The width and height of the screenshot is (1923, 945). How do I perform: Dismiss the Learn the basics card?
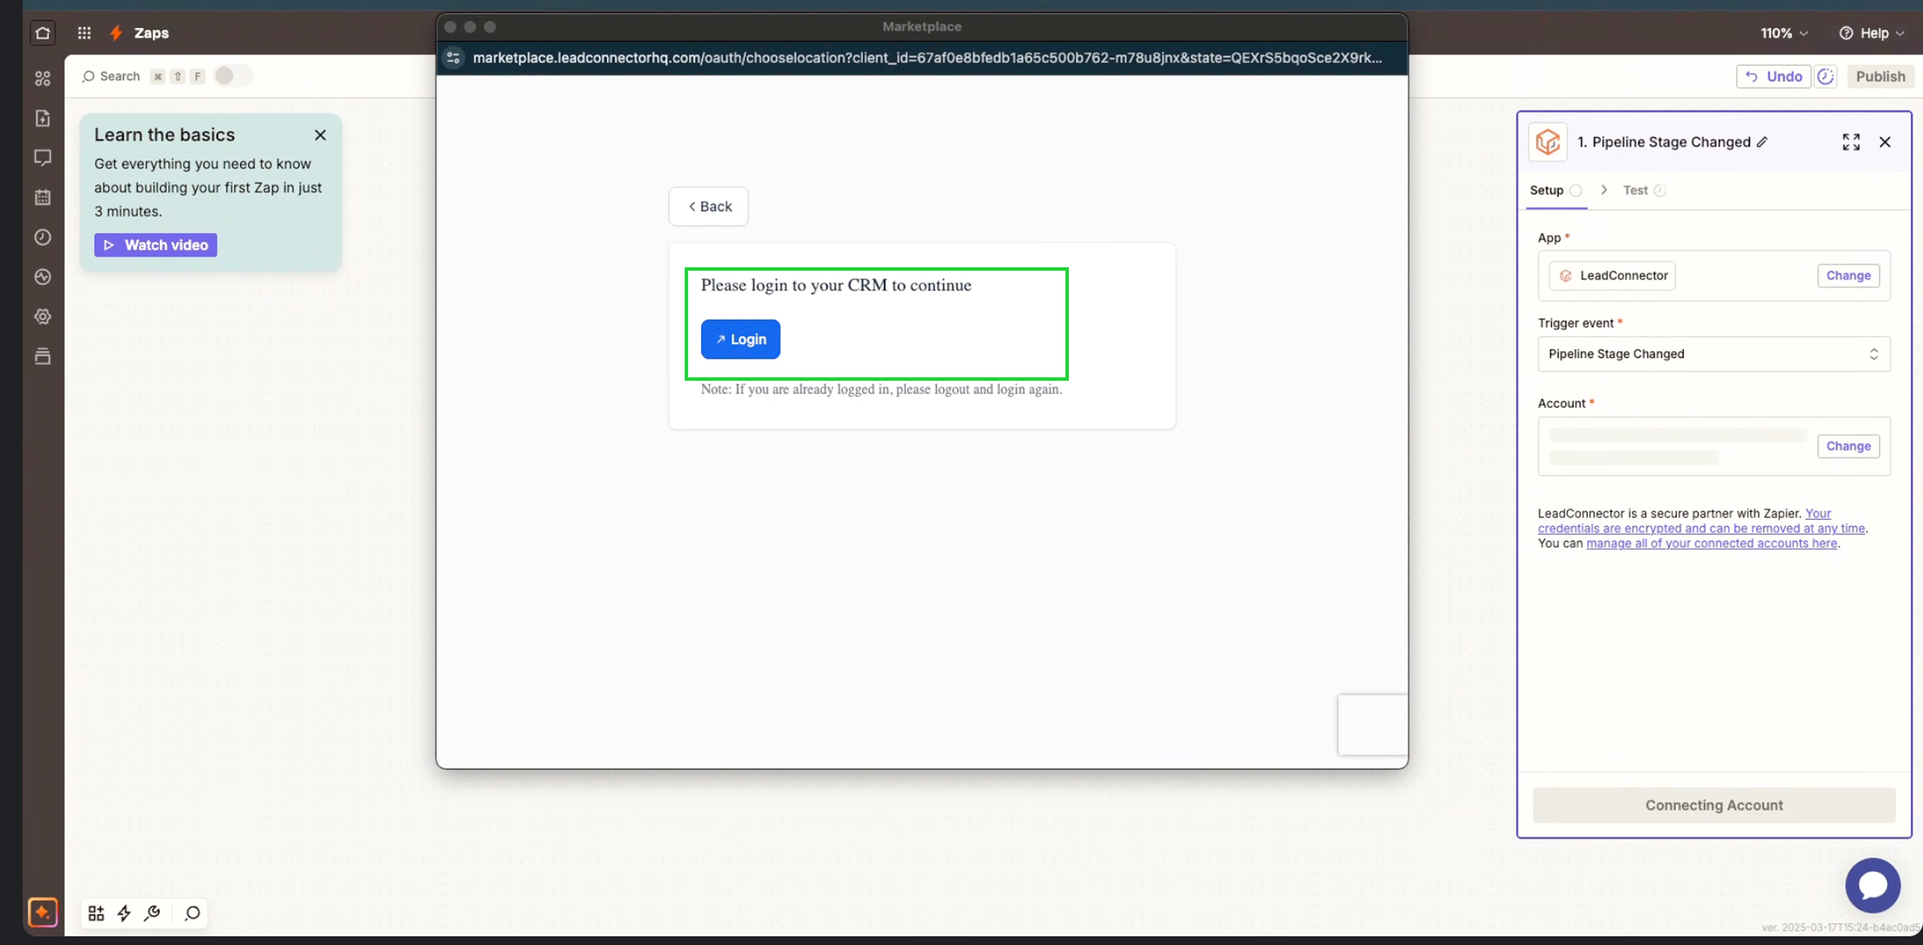(320, 135)
